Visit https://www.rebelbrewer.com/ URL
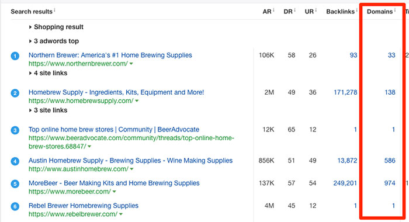The height and width of the screenshot is (222, 409). click(x=73, y=214)
